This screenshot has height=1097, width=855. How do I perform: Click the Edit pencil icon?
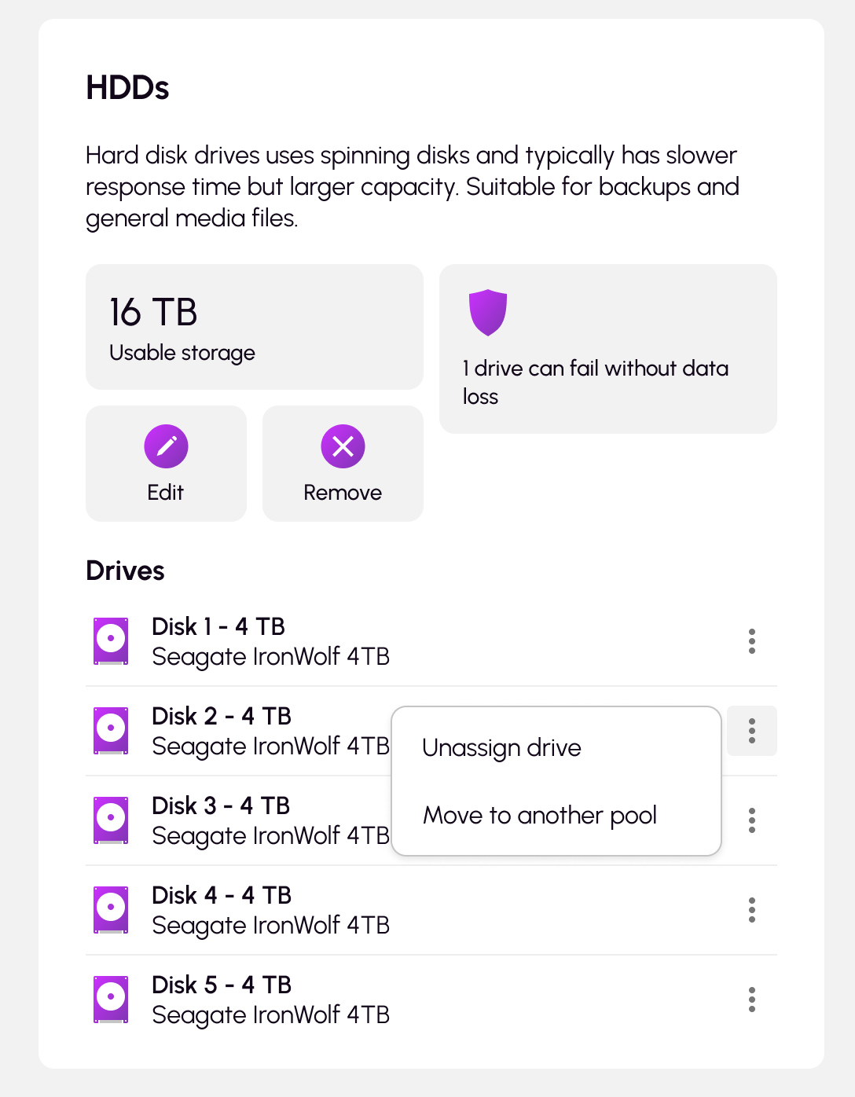click(166, 446)
